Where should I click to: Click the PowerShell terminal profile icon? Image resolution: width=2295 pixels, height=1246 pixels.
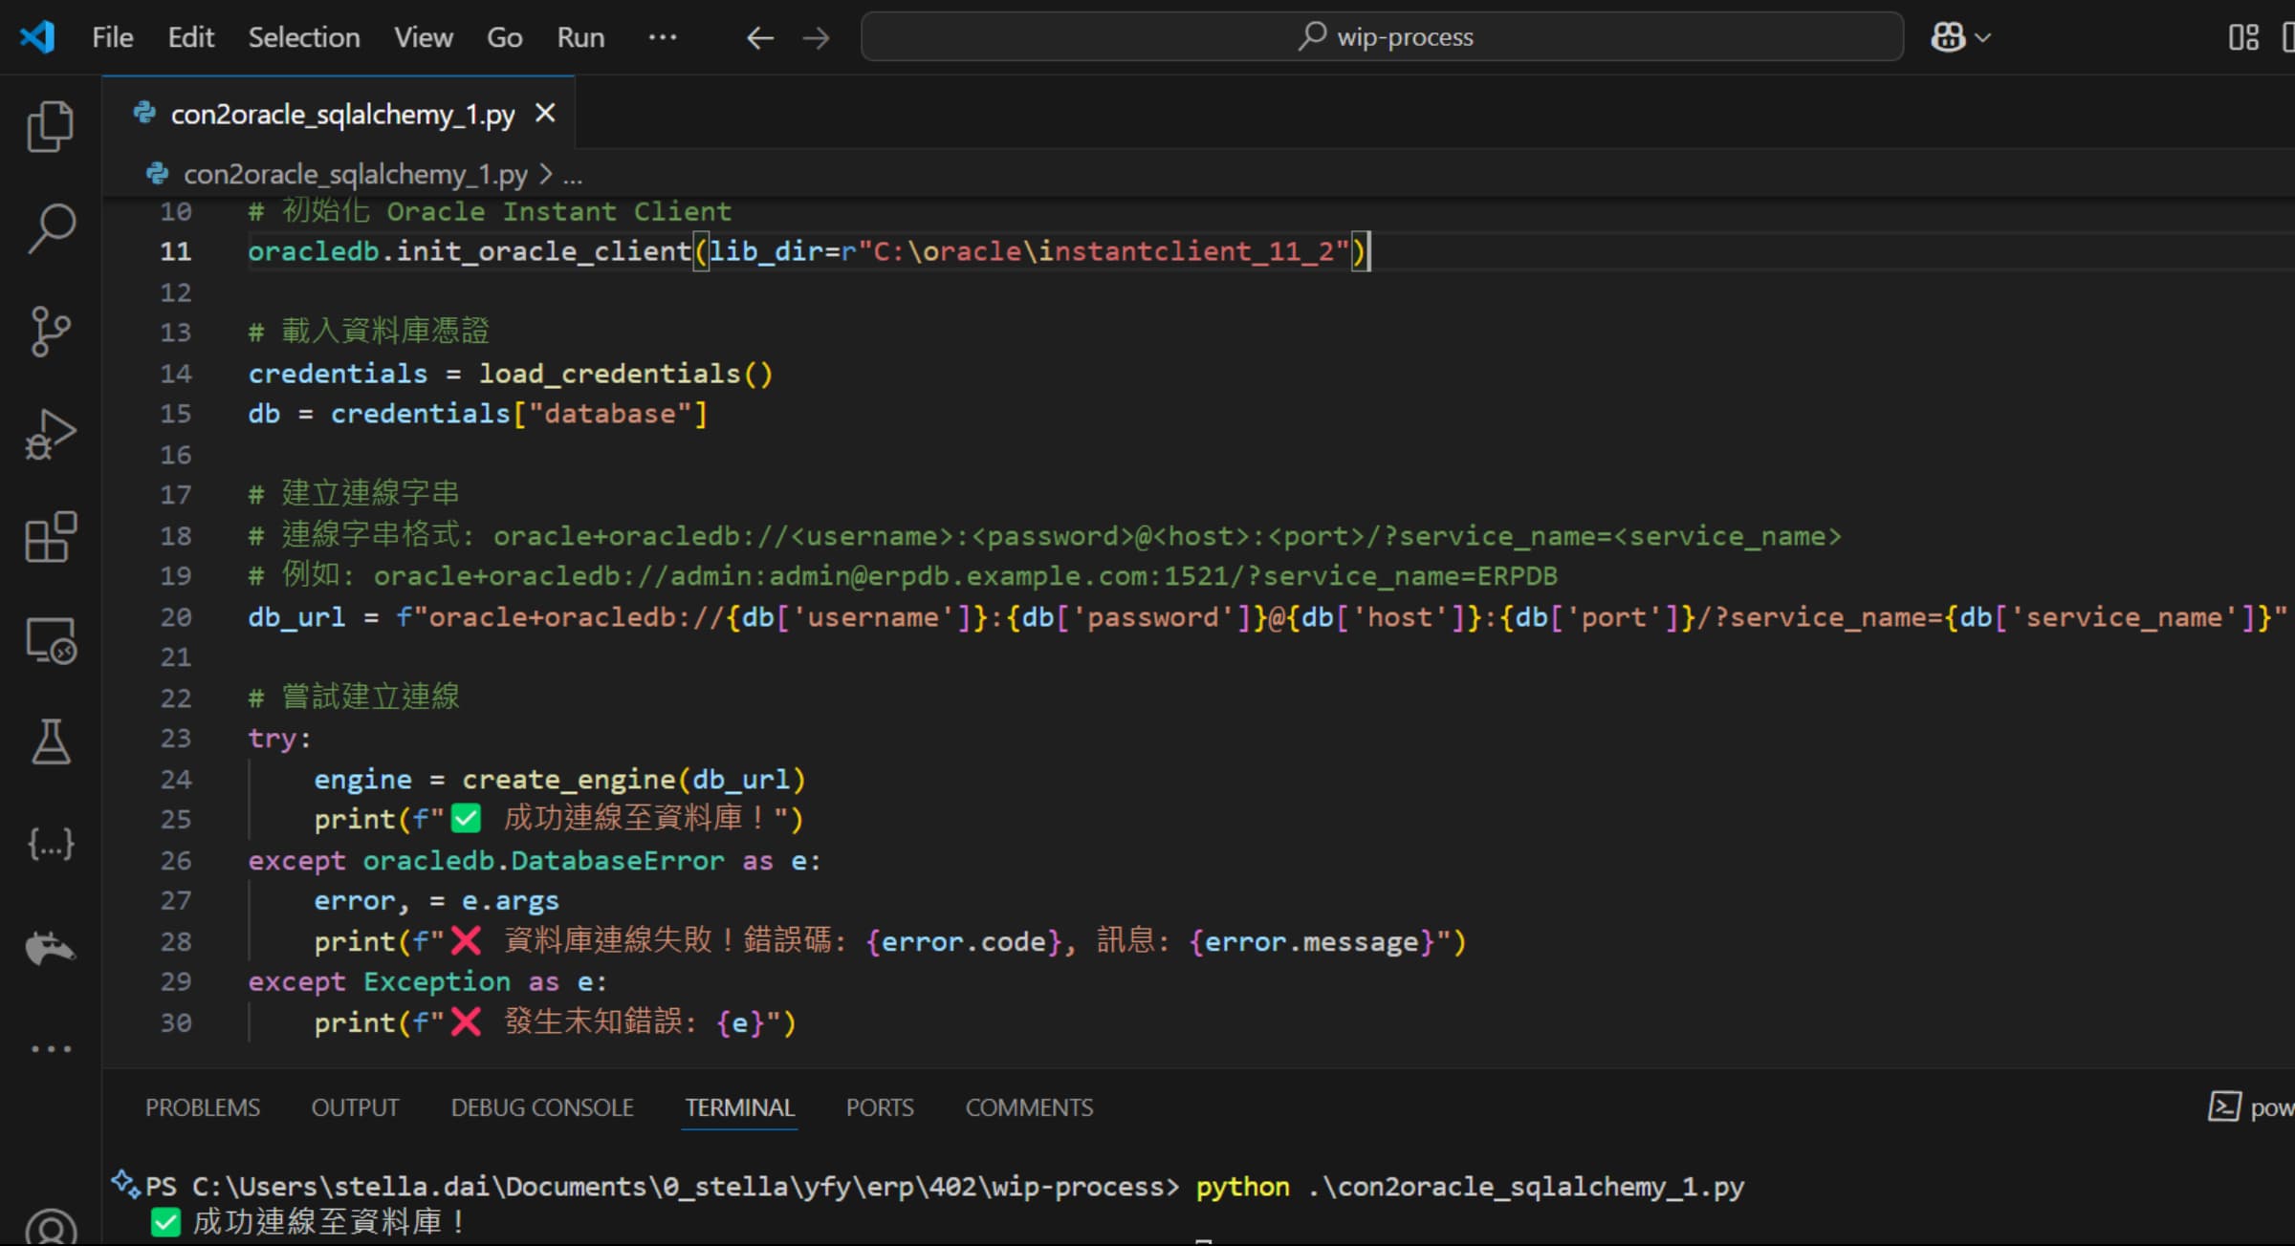(2224, 1106)
